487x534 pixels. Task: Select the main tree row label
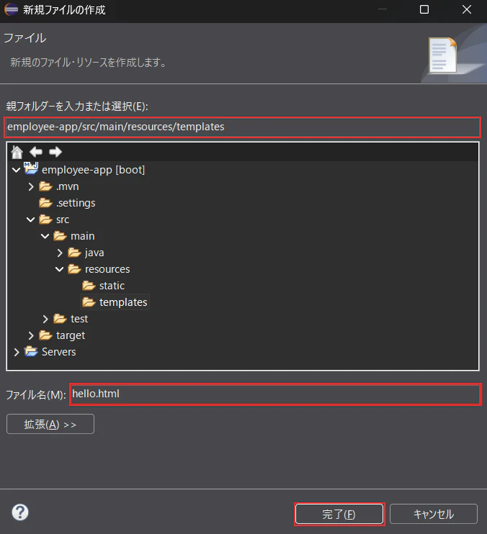point(82,236)
